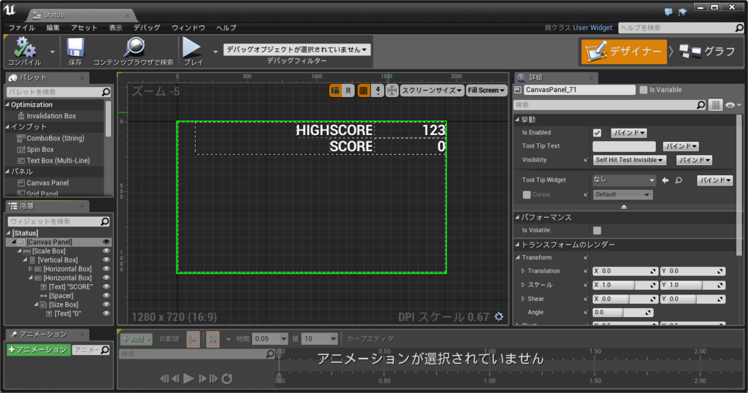
Task: Open the debug object filter dropdown
Action: click(x=297, y=50)
